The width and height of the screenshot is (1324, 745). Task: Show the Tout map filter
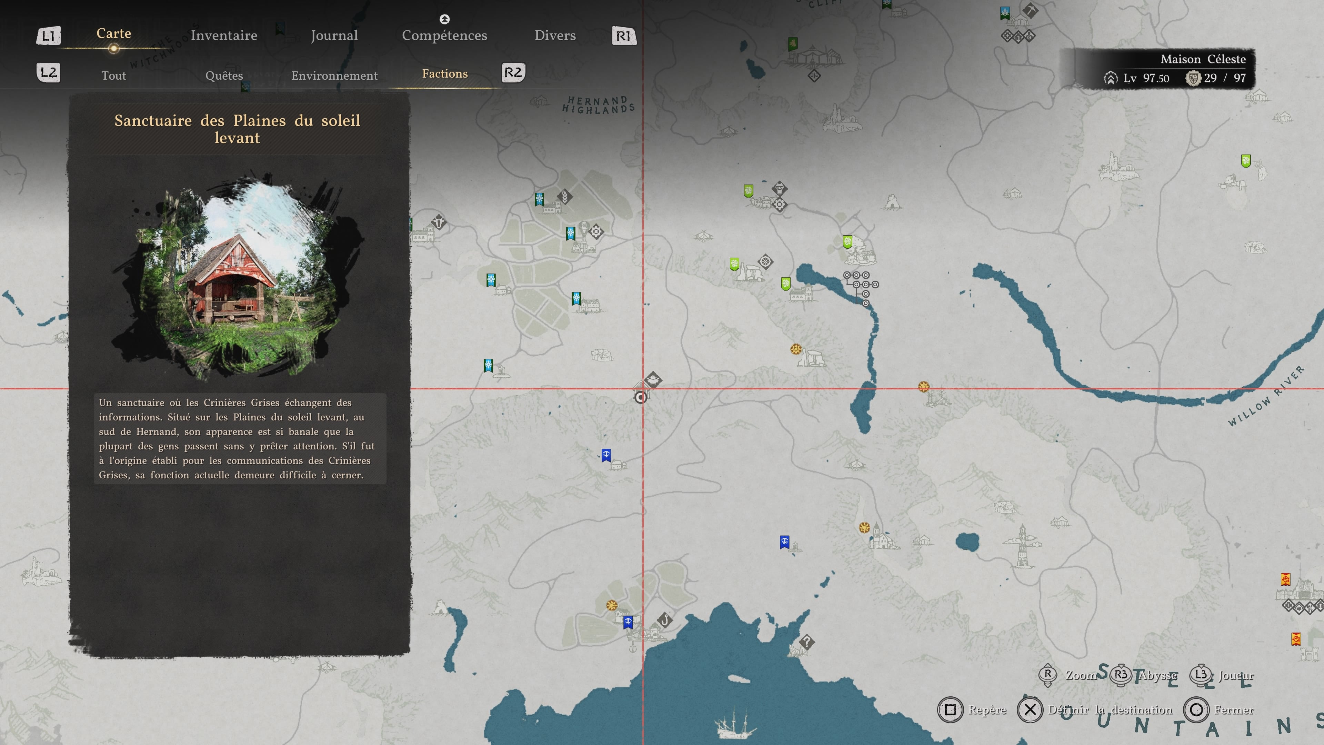coord(113,76)
